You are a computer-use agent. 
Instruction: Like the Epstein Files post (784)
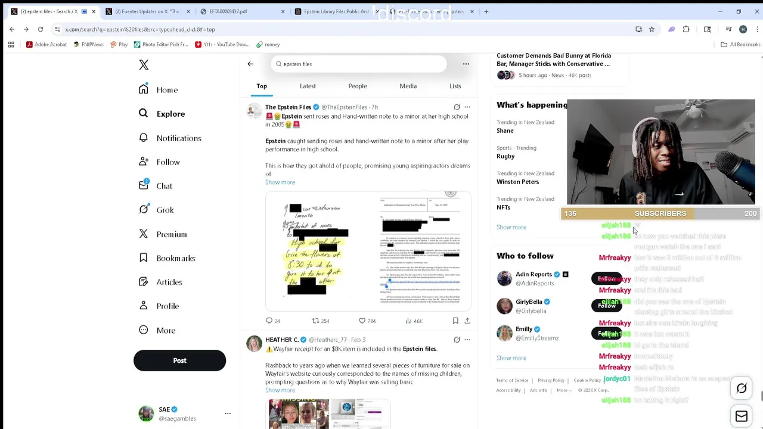(367, 321)
